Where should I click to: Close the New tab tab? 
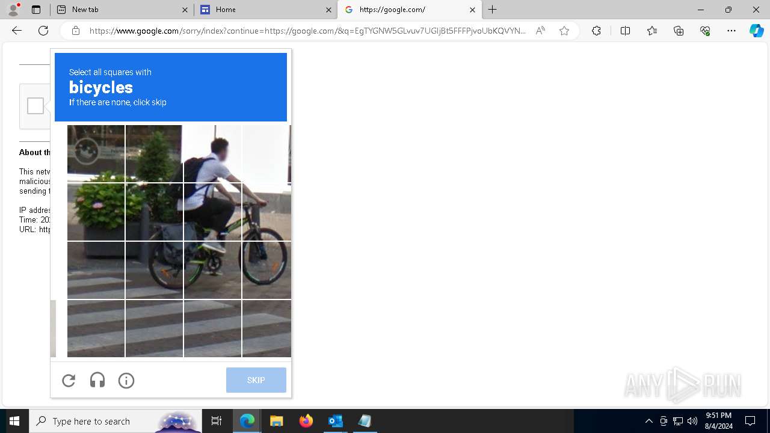click(x=185, y=10)
